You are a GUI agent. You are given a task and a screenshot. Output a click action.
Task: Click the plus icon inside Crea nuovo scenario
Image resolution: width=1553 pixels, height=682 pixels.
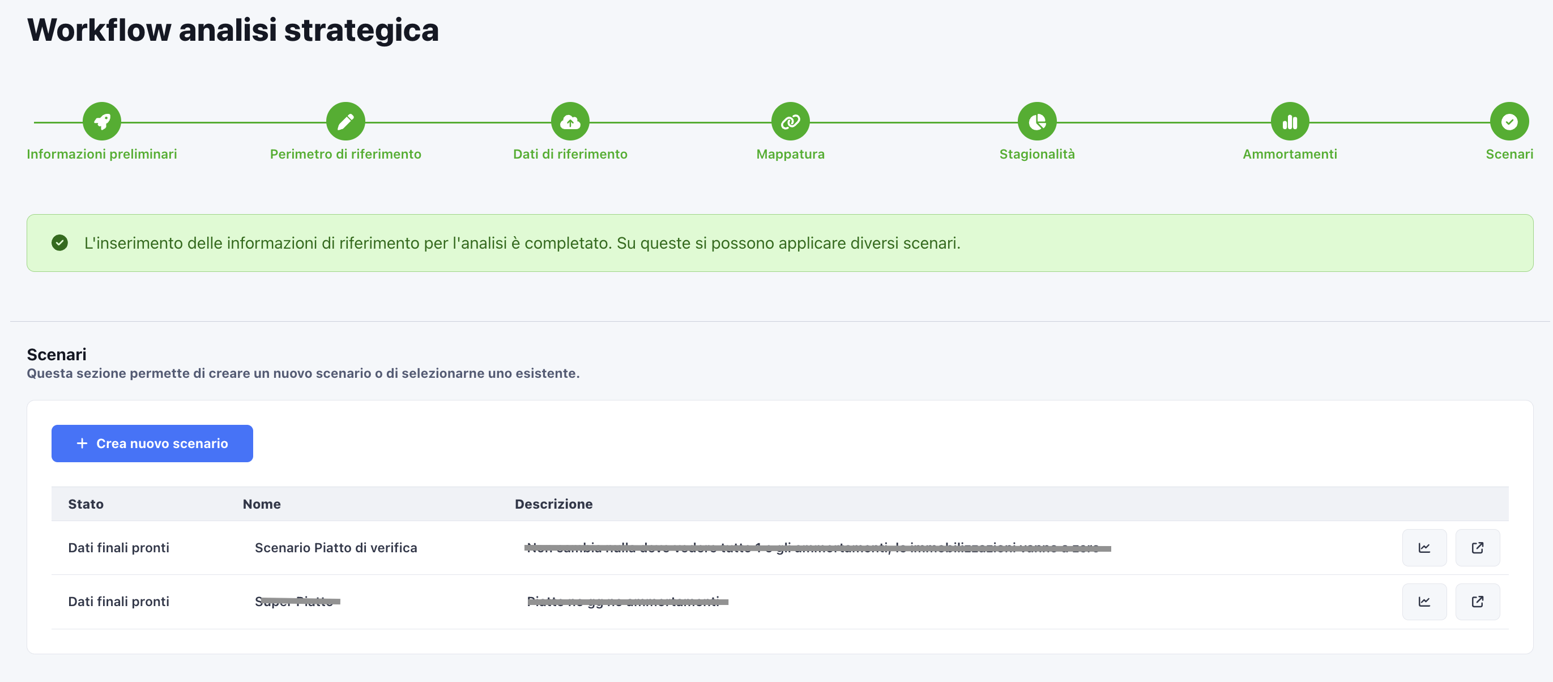coord(81,443)
